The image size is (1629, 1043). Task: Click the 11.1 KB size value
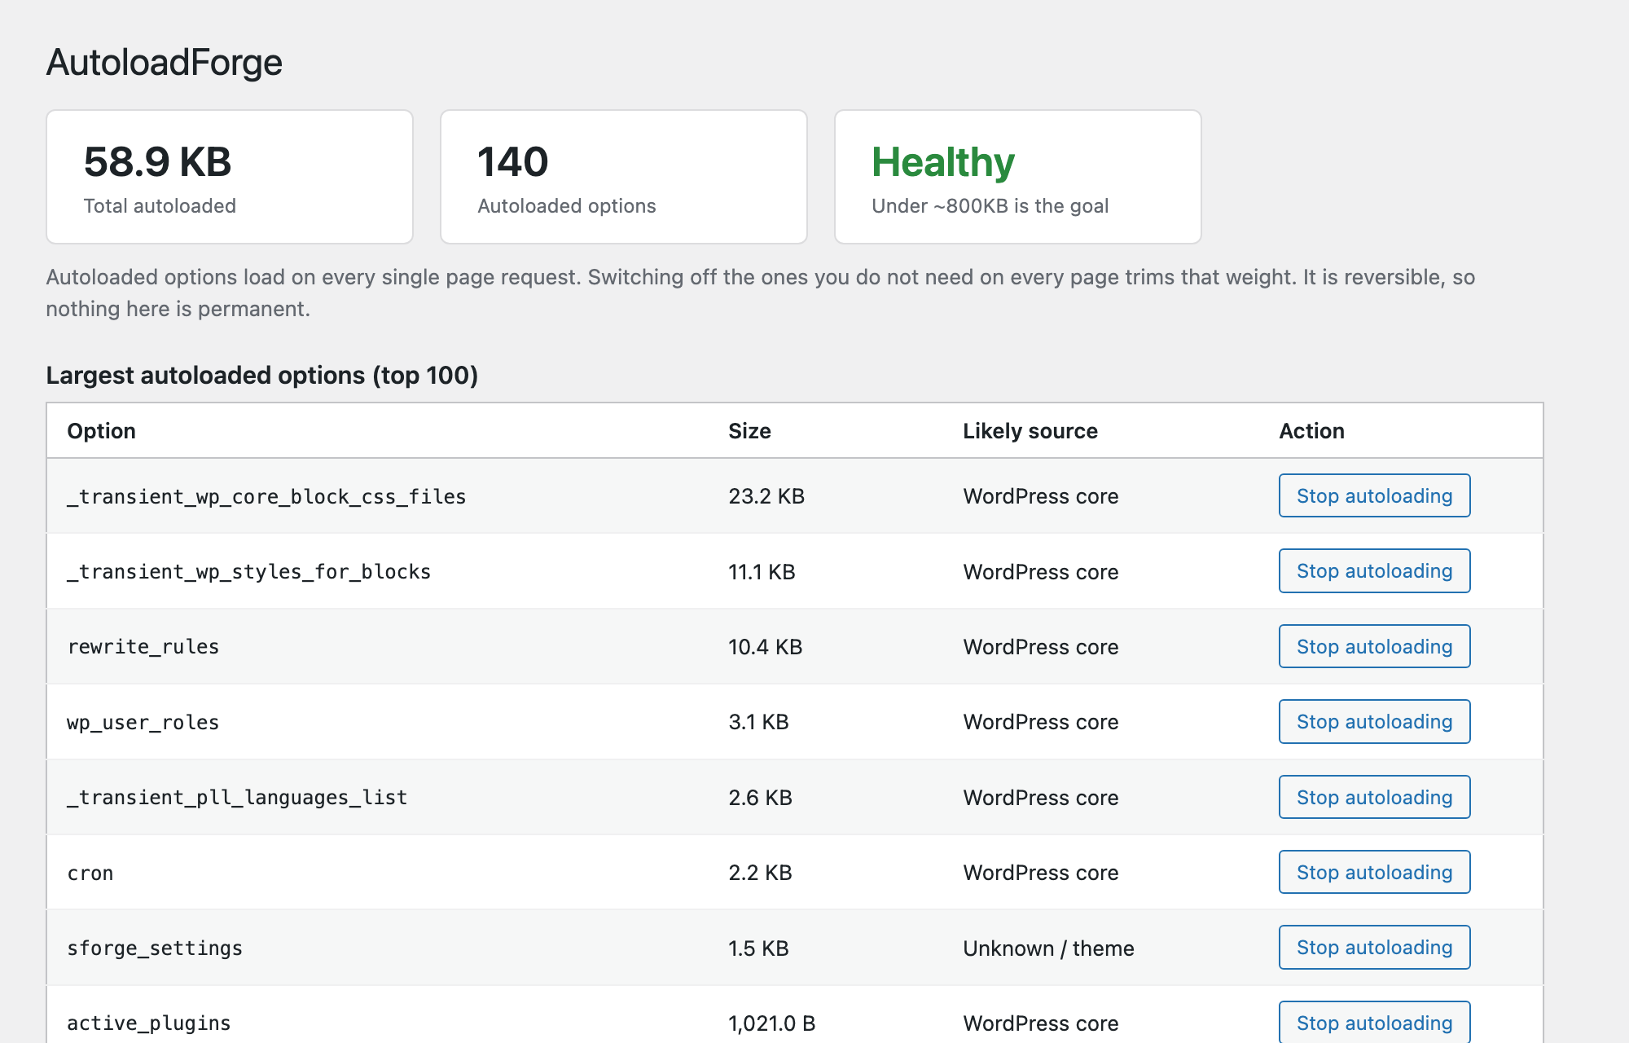762,571
